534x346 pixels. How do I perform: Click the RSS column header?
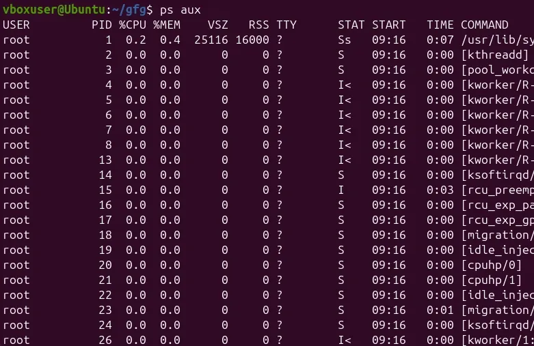click(259, 25)
